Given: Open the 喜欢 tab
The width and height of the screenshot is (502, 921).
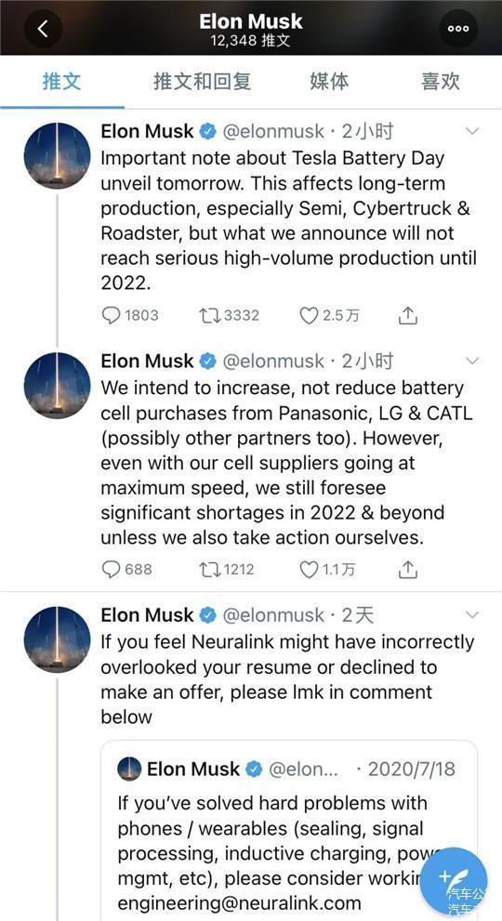Looking at the screenshot, I should [x=441, y=81].
